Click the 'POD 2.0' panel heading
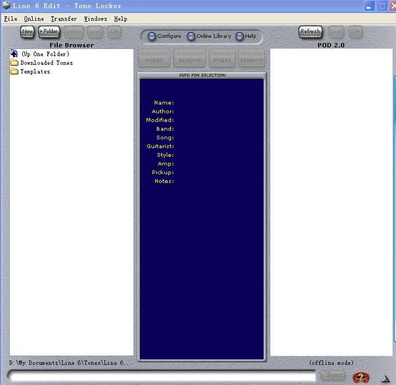The width and height of the screenshot is (396, 385). (x=331, y=45)
